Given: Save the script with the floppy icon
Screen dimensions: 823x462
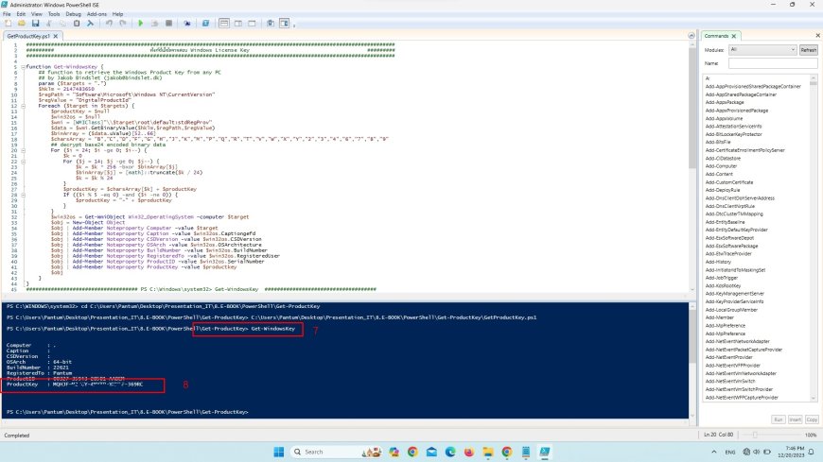Looking at the screenshot, I should (35, 23).
